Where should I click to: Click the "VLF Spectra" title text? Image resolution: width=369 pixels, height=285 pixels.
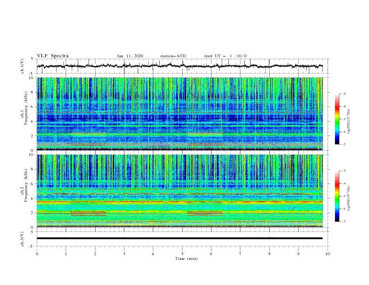click(x=53, y=56)
